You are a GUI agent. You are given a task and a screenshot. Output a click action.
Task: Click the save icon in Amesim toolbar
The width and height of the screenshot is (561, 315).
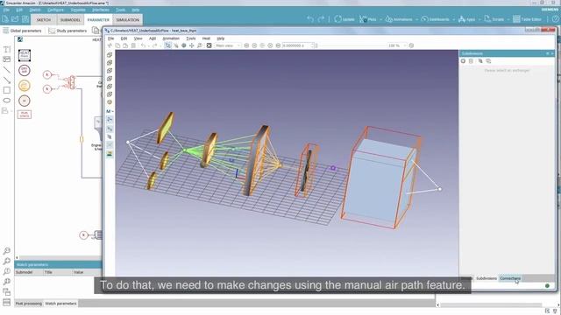(25, 19)
